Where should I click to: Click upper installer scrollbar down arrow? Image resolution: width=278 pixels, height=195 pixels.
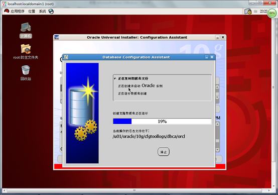point(217,97)
